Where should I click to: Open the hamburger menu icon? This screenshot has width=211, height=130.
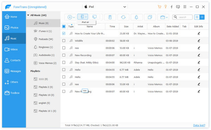(x=185, y=7)
